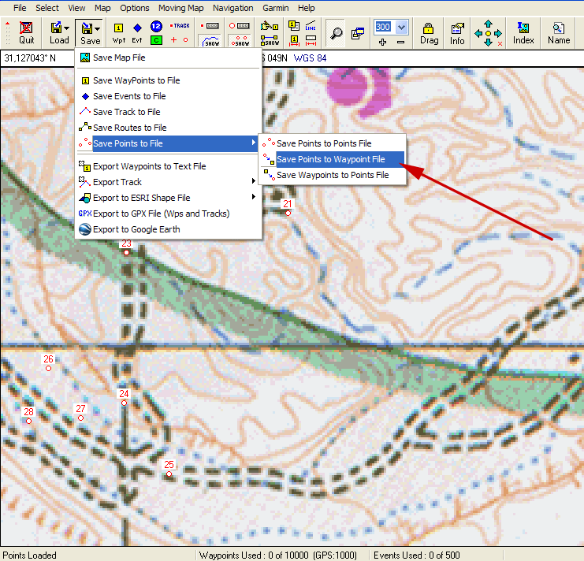Screen dimensions: 584x561
Task: Open the zoom level dropdown arrow
Action: click(x=401, y=27)
